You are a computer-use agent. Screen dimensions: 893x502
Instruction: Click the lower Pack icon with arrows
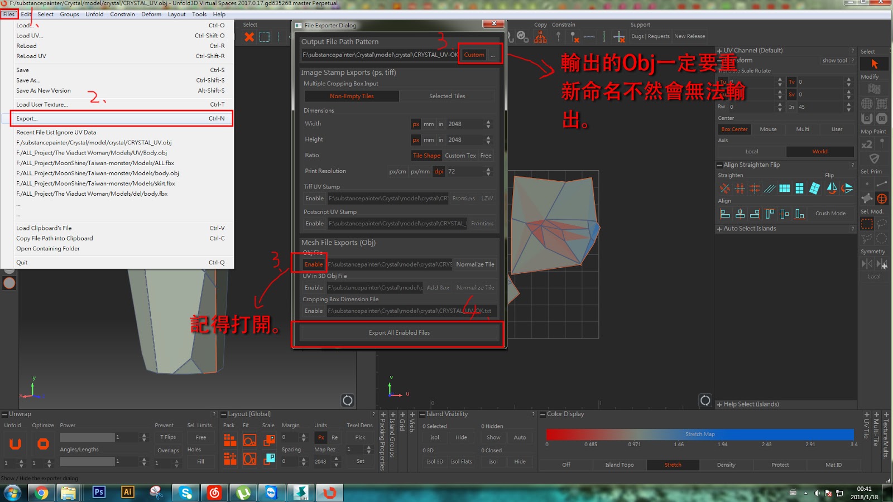coord(230,459)
